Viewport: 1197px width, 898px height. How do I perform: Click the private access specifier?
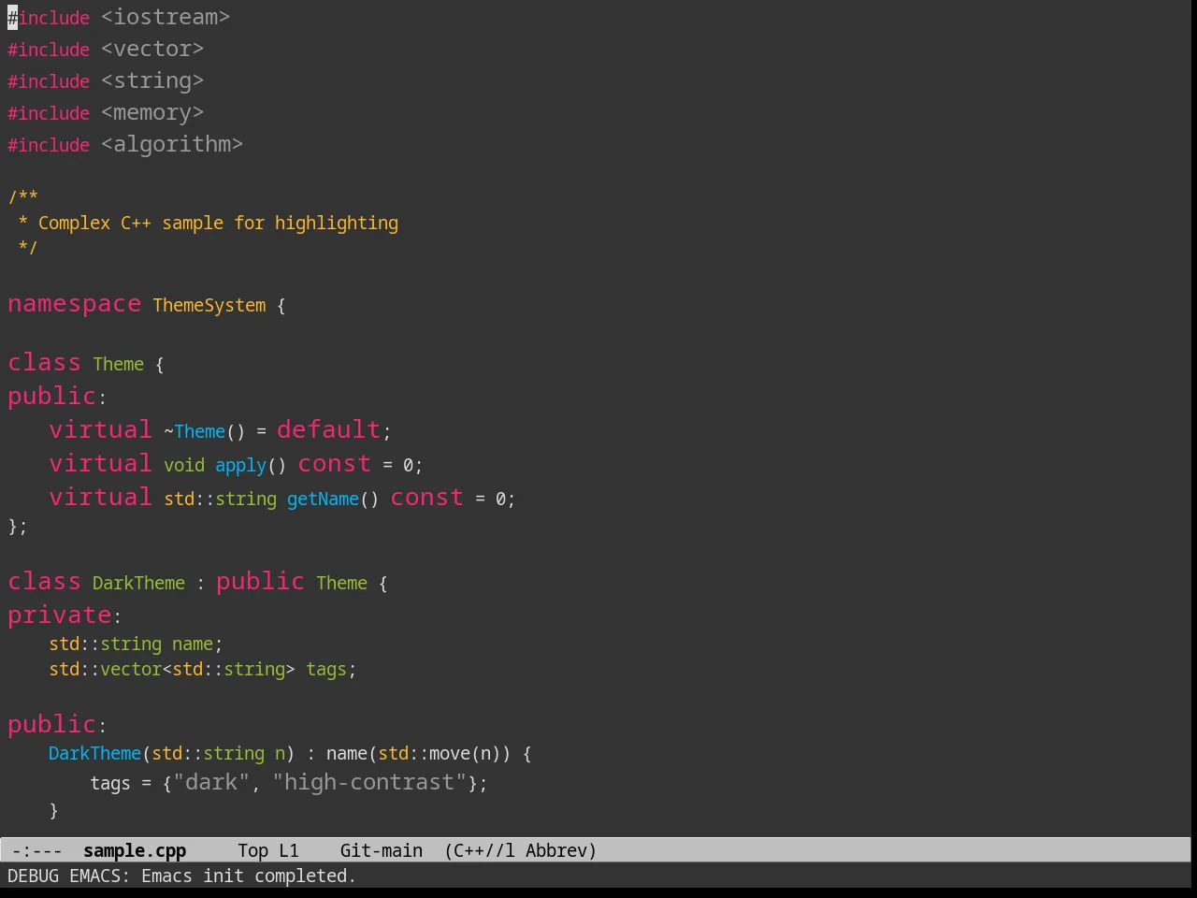[60, 615]
